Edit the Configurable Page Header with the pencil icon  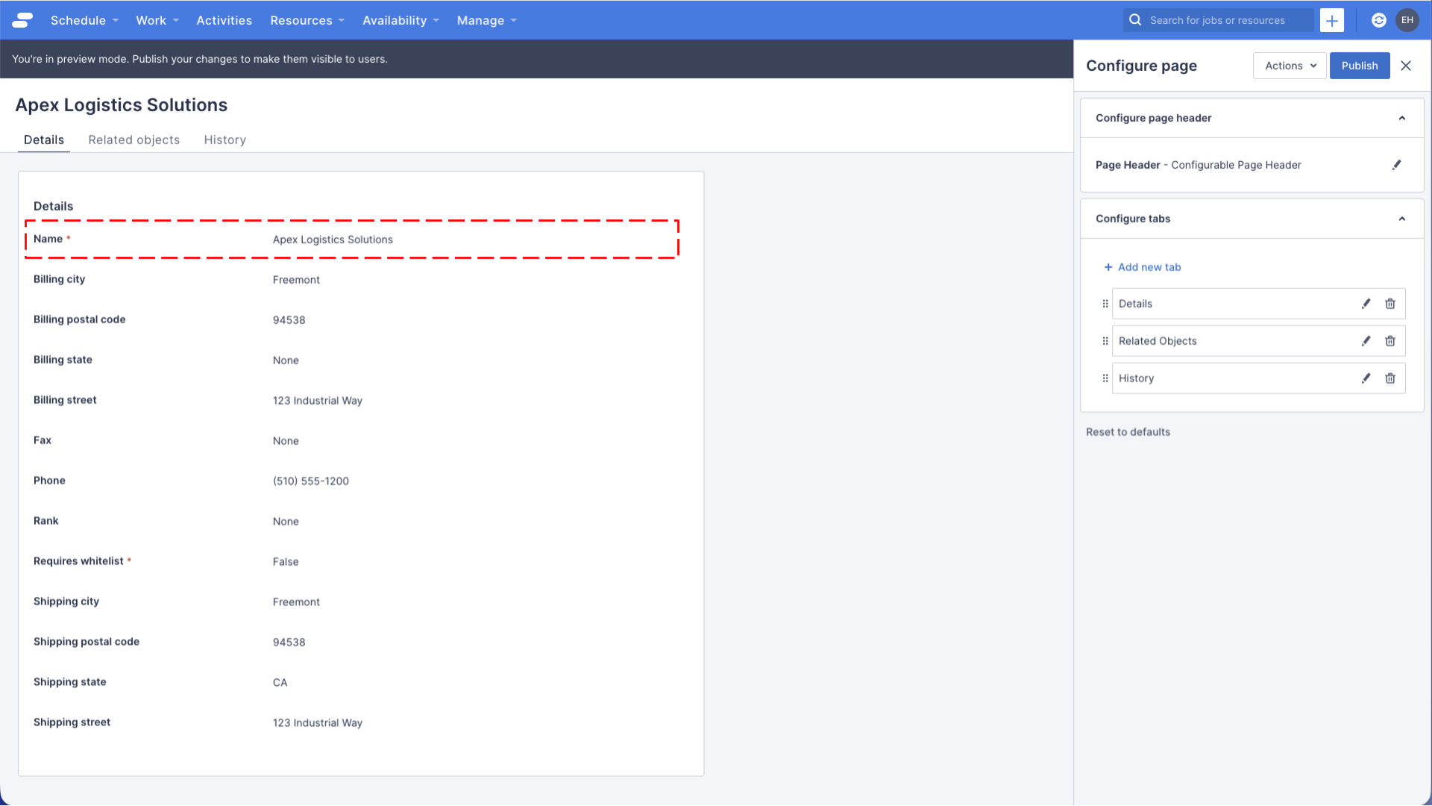[x=1397, y=165]
